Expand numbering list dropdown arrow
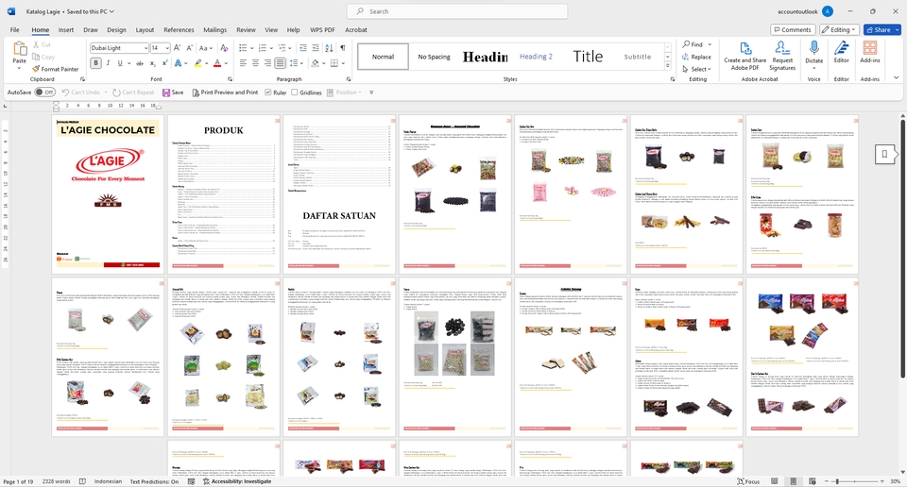Viewport: 907px width, 487px height. (x=271, y=48)
